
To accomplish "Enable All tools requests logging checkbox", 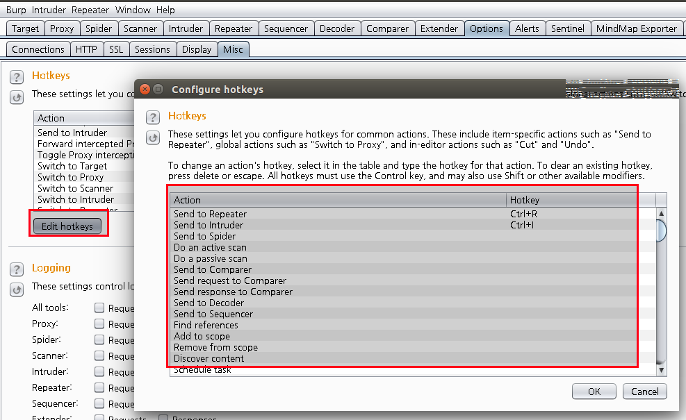I will point(99,308).
